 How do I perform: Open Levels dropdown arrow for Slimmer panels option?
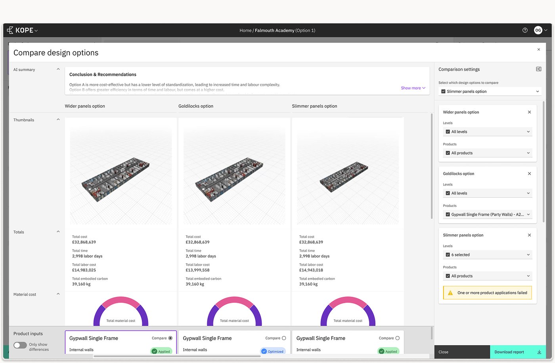click(528, 255)
